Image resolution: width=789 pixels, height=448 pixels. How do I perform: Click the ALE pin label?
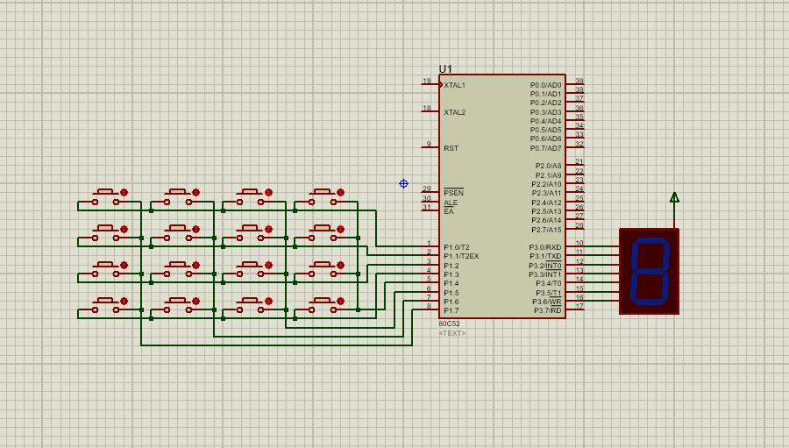451,203
